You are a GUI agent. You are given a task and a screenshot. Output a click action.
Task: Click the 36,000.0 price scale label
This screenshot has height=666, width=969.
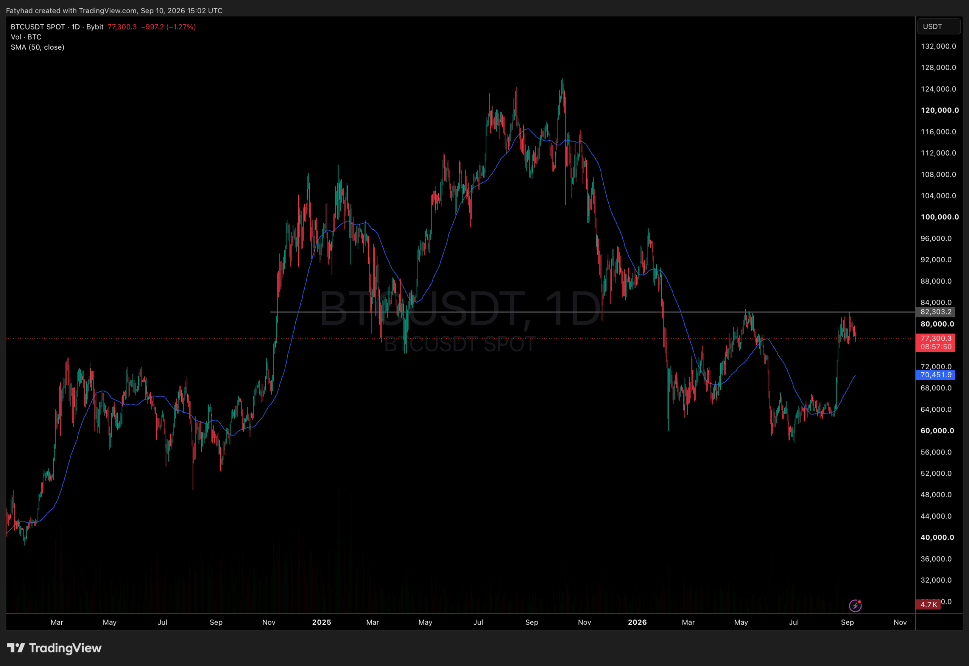936,559
